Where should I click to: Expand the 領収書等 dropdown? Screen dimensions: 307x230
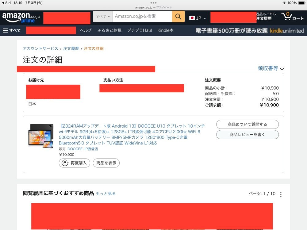(x=271, y=68)
